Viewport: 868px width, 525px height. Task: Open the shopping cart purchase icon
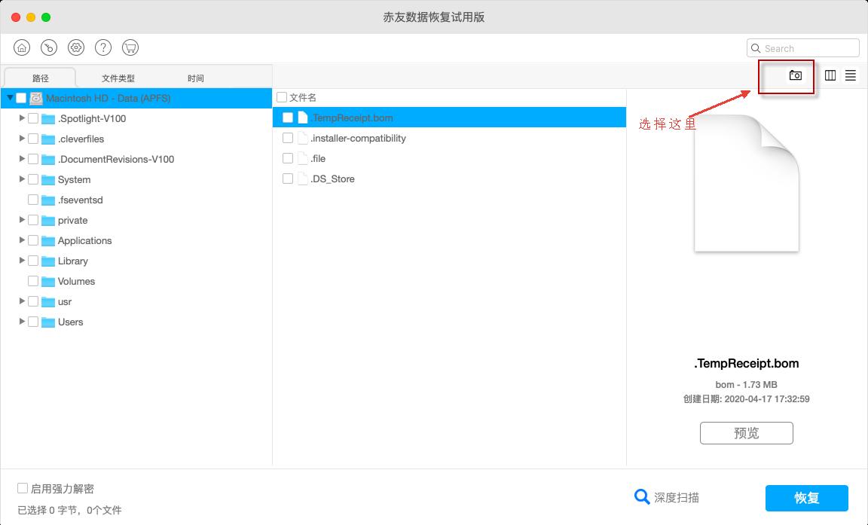(130, 47)
